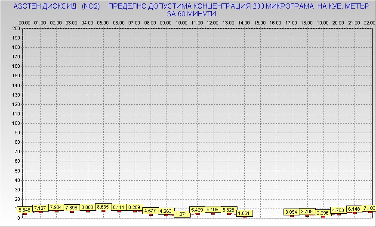The image size is (376, 227).
Task: Select the 8.635 value label
Action: (103, 207)
